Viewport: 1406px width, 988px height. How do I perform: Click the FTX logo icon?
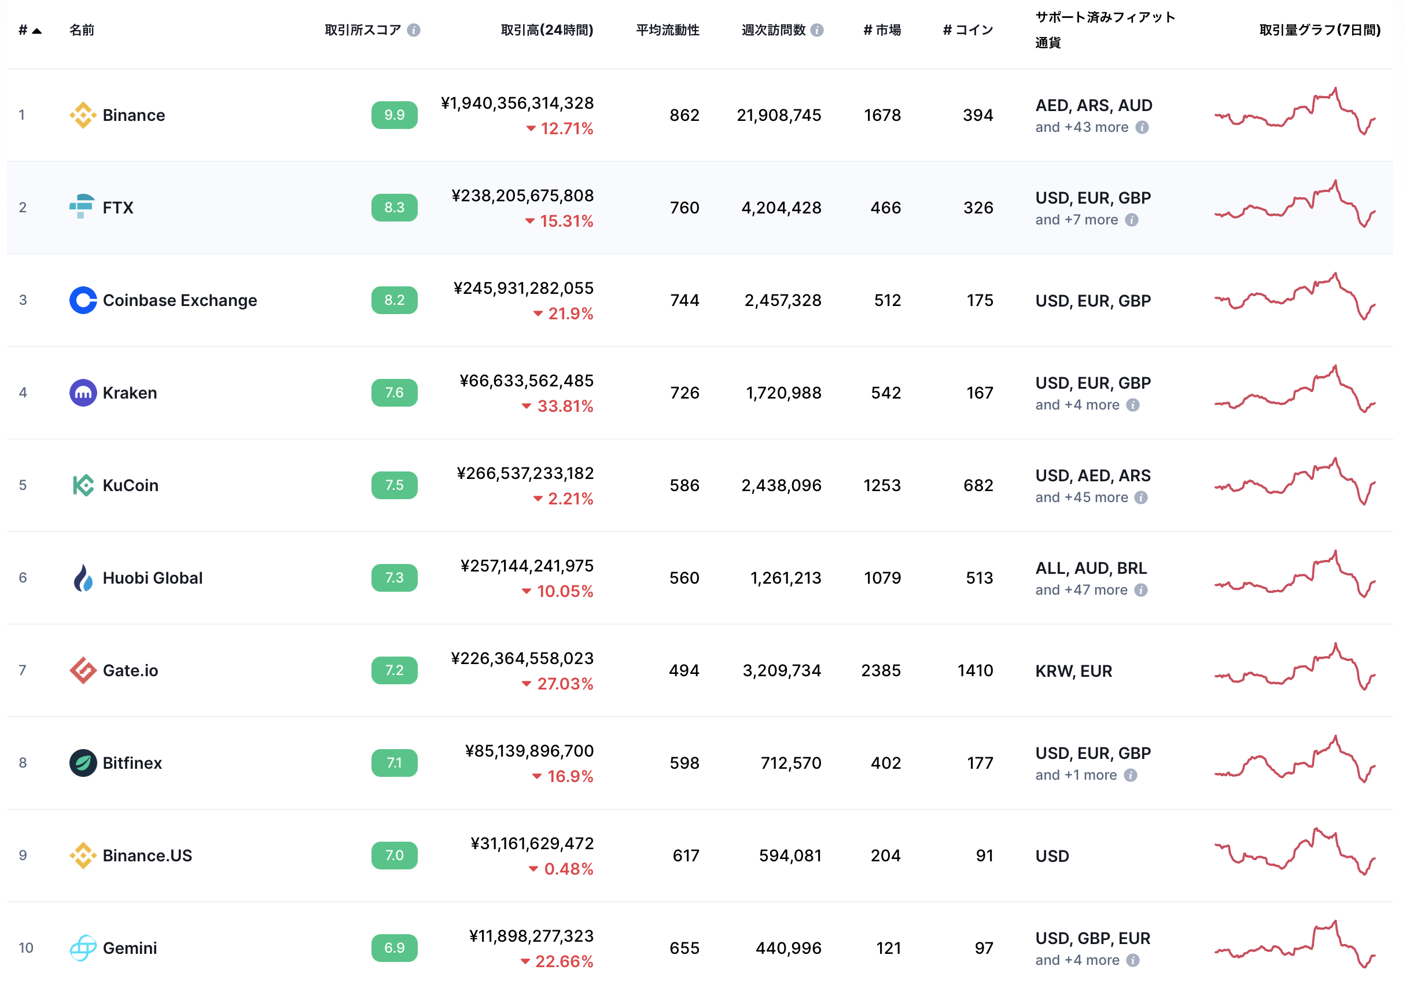coord(82,207)
